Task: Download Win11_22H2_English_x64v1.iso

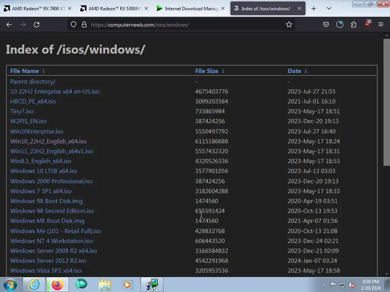Action: coord(51,151)
